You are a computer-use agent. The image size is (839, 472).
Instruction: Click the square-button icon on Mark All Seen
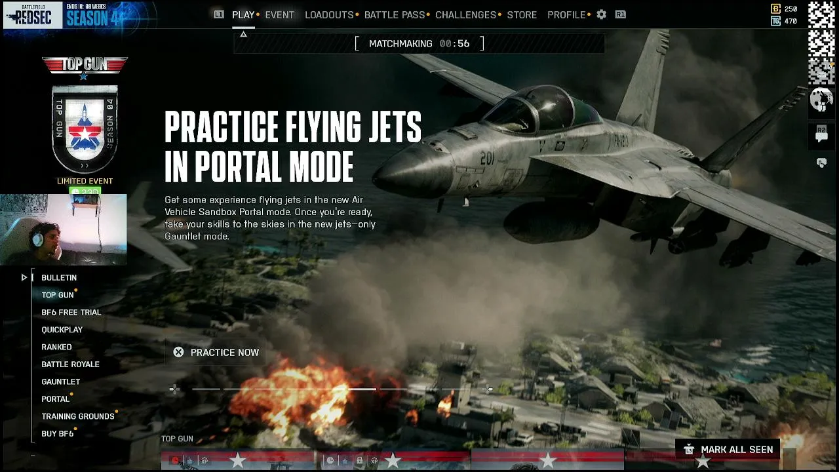tap(688, 450)
